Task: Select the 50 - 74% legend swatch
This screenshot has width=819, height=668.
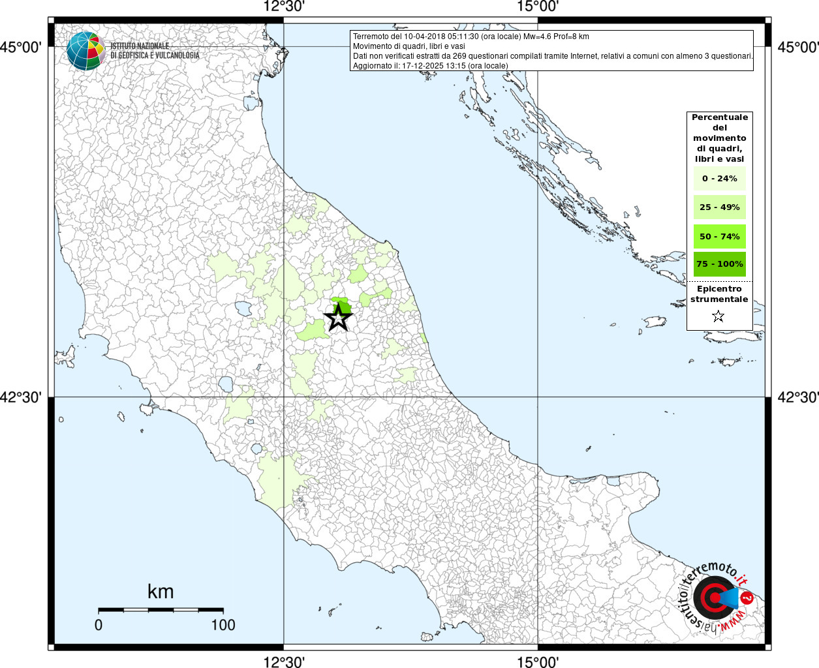Action: click(x=719, y=236)
